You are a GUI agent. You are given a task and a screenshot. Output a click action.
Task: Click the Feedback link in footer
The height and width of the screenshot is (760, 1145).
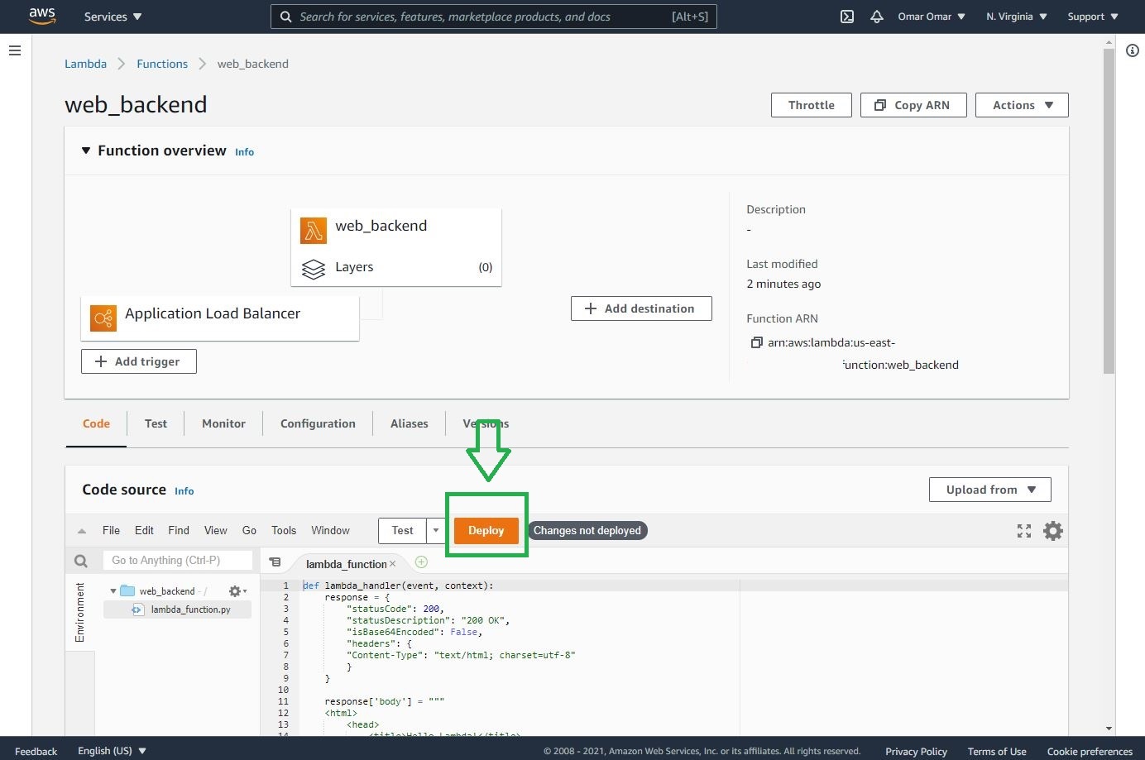pos(36,751)
